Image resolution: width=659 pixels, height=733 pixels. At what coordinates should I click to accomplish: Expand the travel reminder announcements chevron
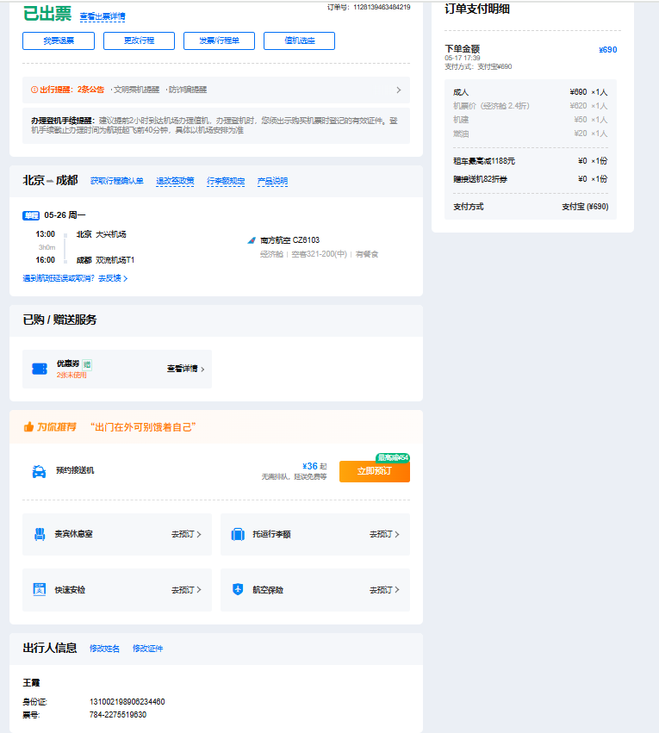[398, 90]
